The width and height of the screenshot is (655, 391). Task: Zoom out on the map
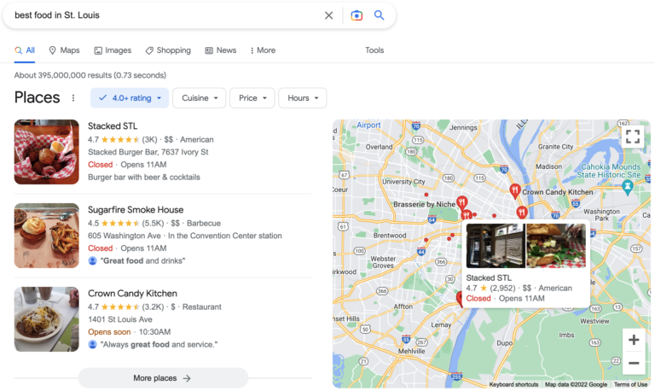click(634, 363)
